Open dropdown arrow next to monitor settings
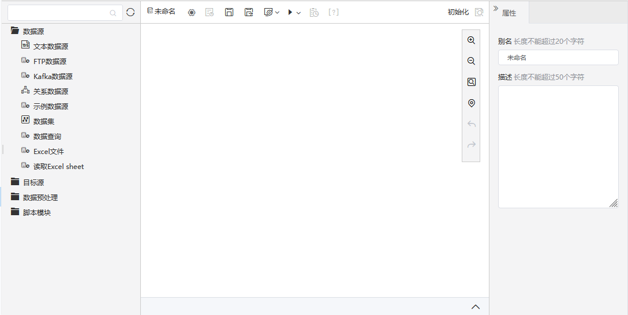The height and width of the screenshot is (315, 628). click(x=278, y=13)
